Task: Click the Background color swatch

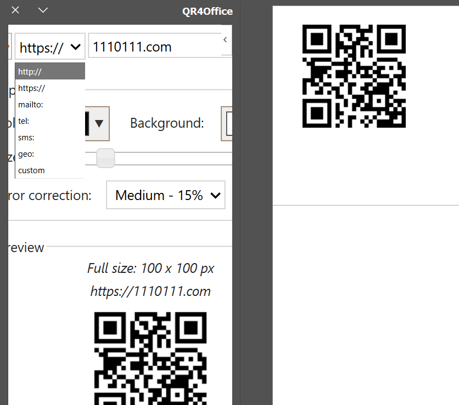Action: [227, 123]
